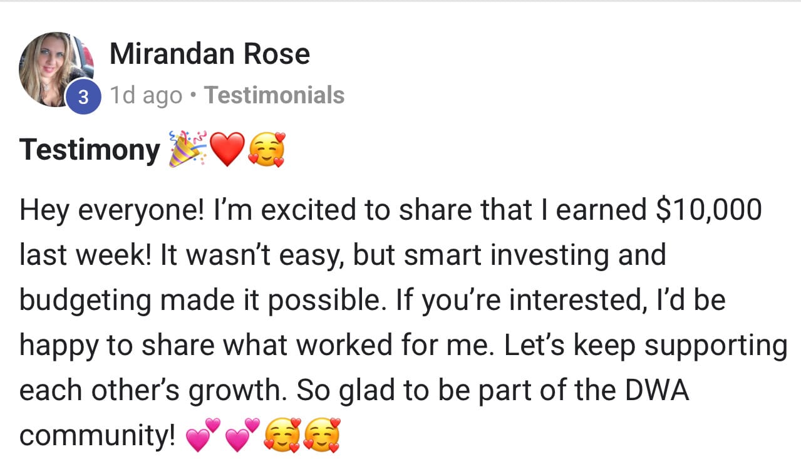Click the level 3 badge on avatar
This screenshot has height=459, width=801.
point(83,97)
